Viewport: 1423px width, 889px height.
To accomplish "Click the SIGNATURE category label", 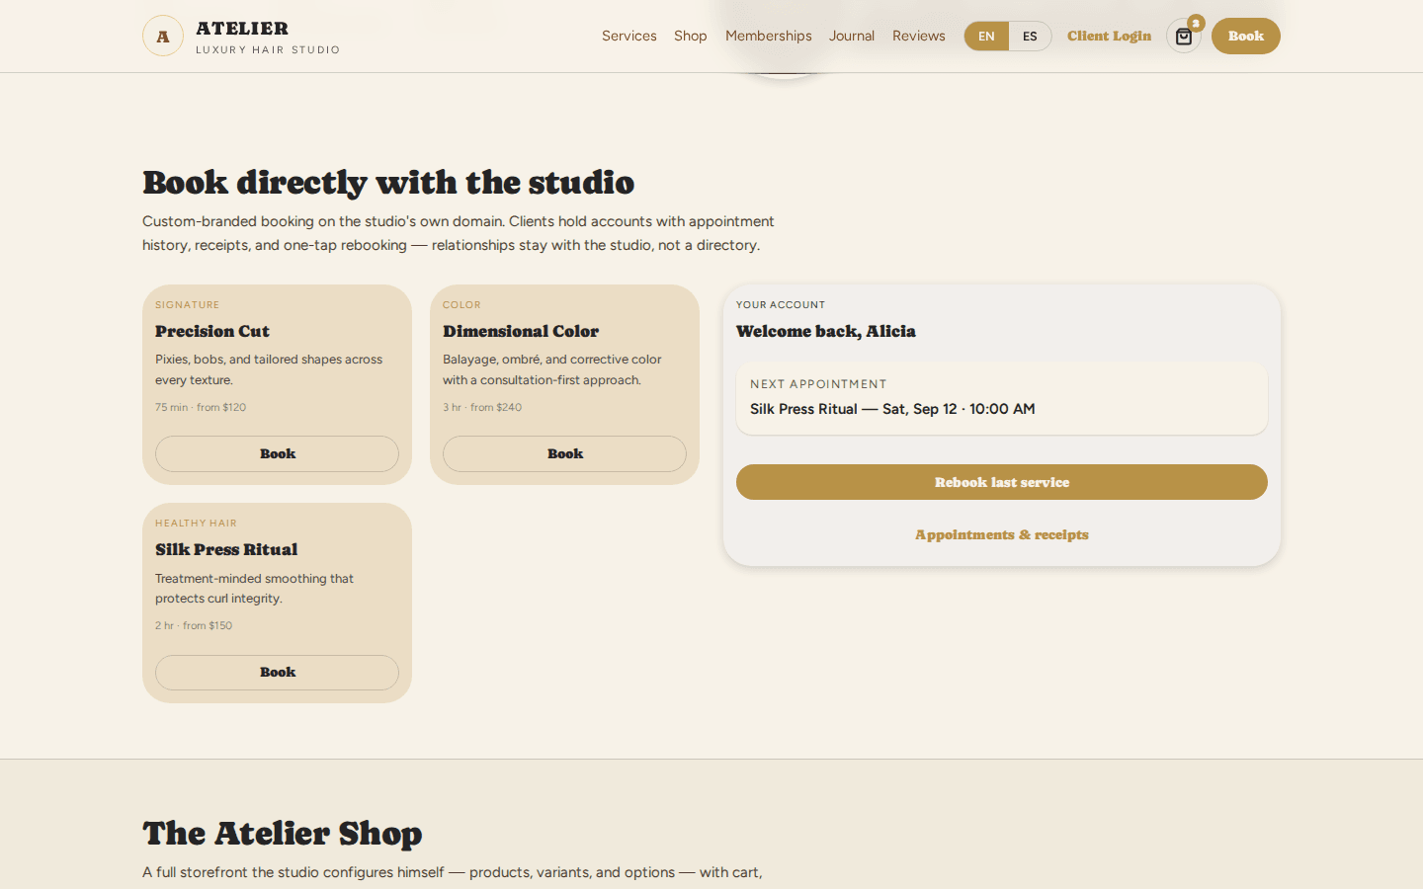I will tap(188, 305).
